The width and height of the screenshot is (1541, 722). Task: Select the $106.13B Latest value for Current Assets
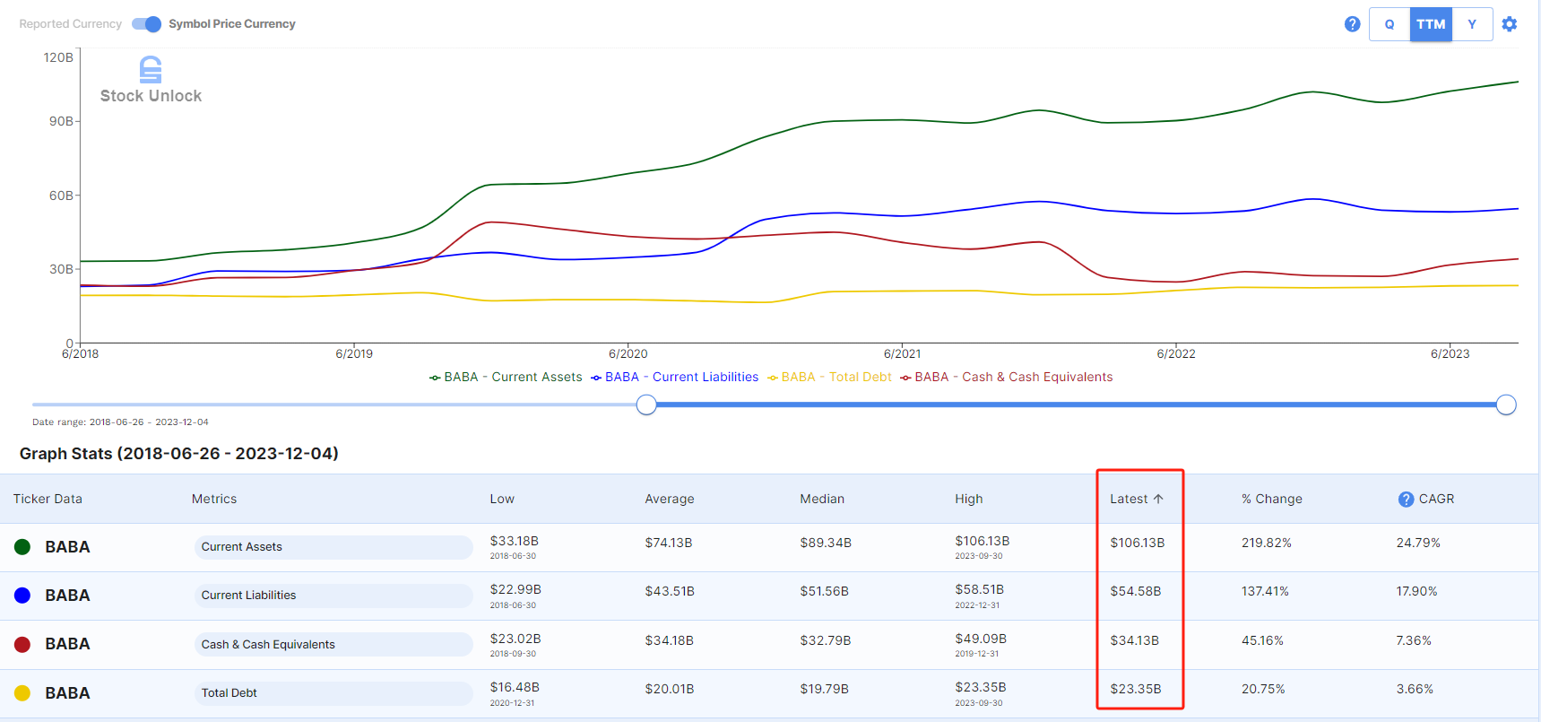[x=1138, y=543]
